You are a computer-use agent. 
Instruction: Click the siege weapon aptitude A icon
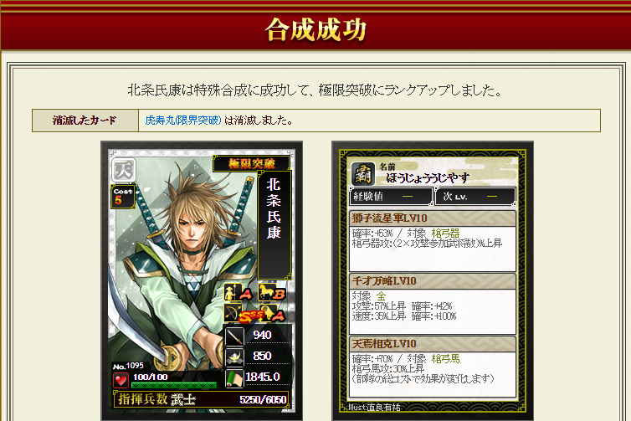click(273, 313)
